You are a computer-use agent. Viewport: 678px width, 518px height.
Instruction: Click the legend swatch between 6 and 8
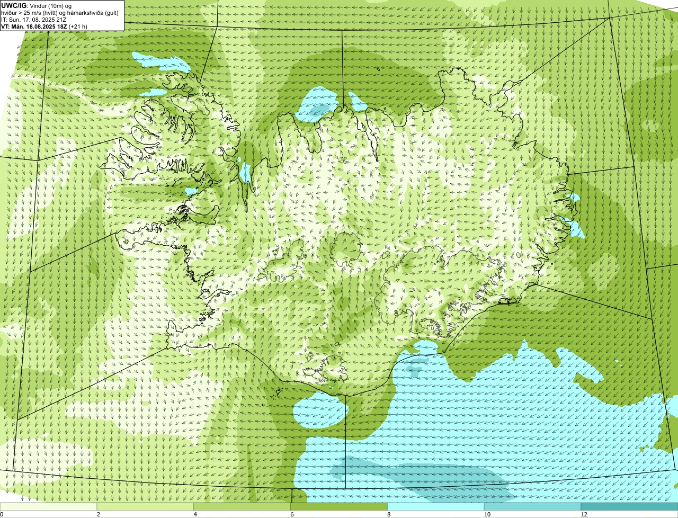(340, 506)
